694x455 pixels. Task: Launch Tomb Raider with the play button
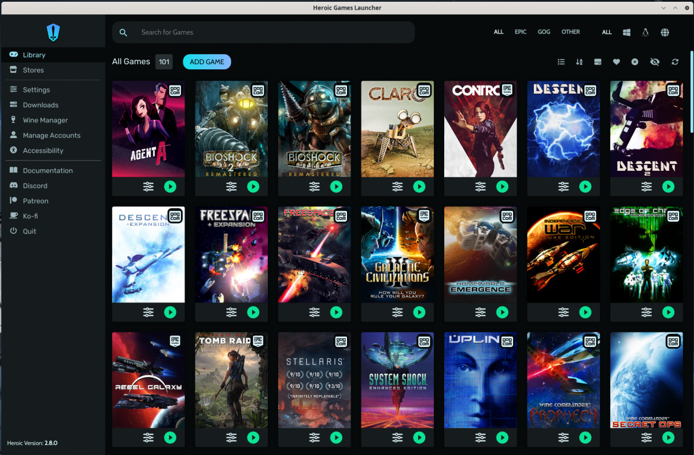pyautogui.click(x=253, y=438)
